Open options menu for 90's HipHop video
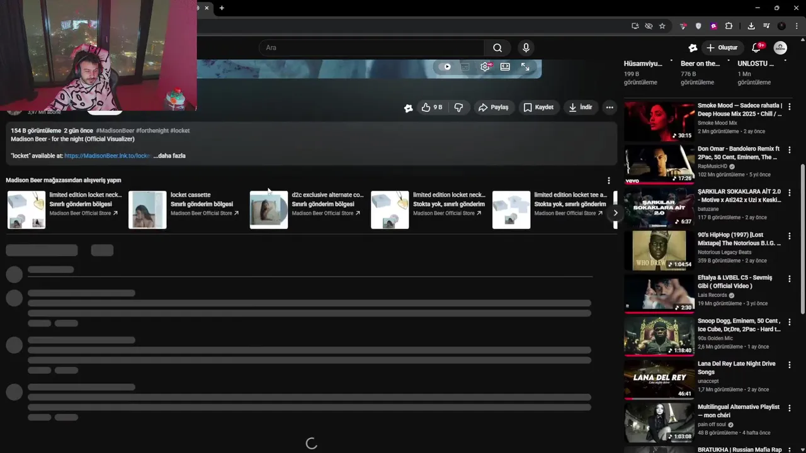 [x=789, y=236]
